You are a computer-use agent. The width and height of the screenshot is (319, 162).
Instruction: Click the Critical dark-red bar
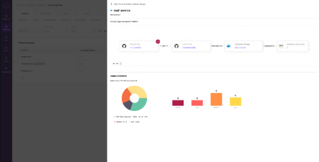(x=178, y=103)
